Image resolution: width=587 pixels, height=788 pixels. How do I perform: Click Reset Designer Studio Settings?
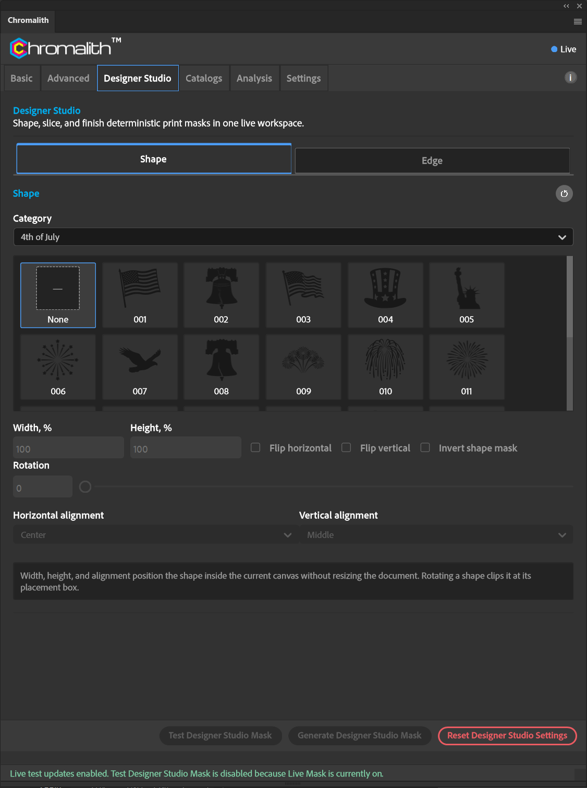pyautogui.click(x=507, y=735)
